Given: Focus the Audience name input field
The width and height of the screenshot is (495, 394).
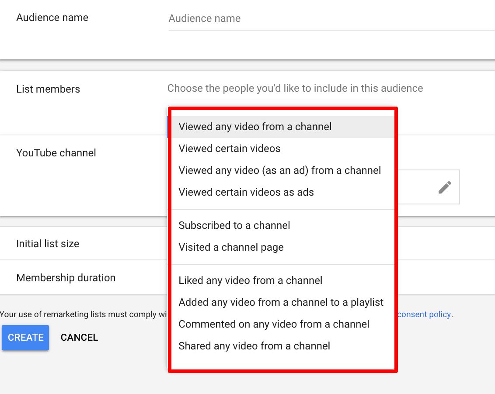Looking at the screenshot, I should pyautogui.click(x=331, y=19).
